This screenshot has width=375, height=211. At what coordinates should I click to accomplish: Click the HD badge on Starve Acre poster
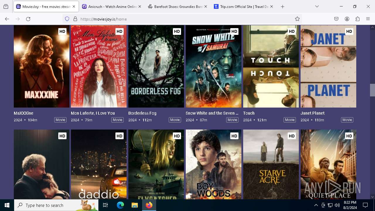292,136
